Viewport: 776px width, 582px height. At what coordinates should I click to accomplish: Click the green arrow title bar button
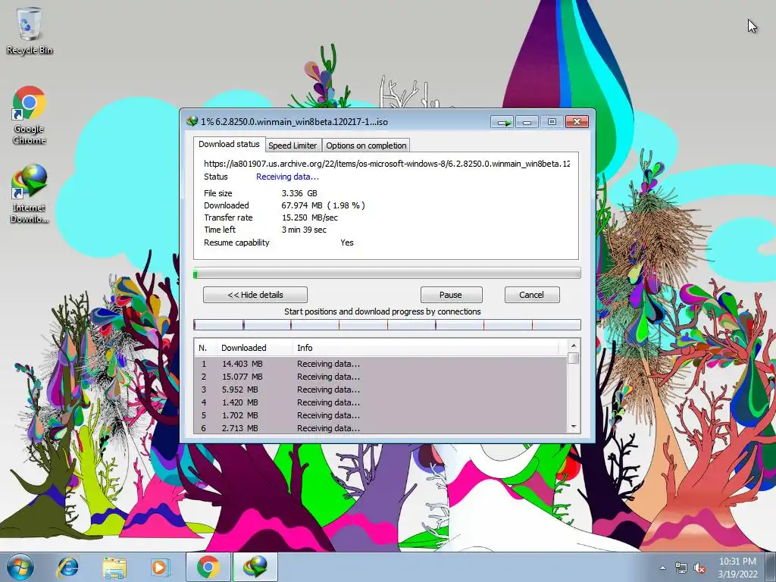click(502, 122)
